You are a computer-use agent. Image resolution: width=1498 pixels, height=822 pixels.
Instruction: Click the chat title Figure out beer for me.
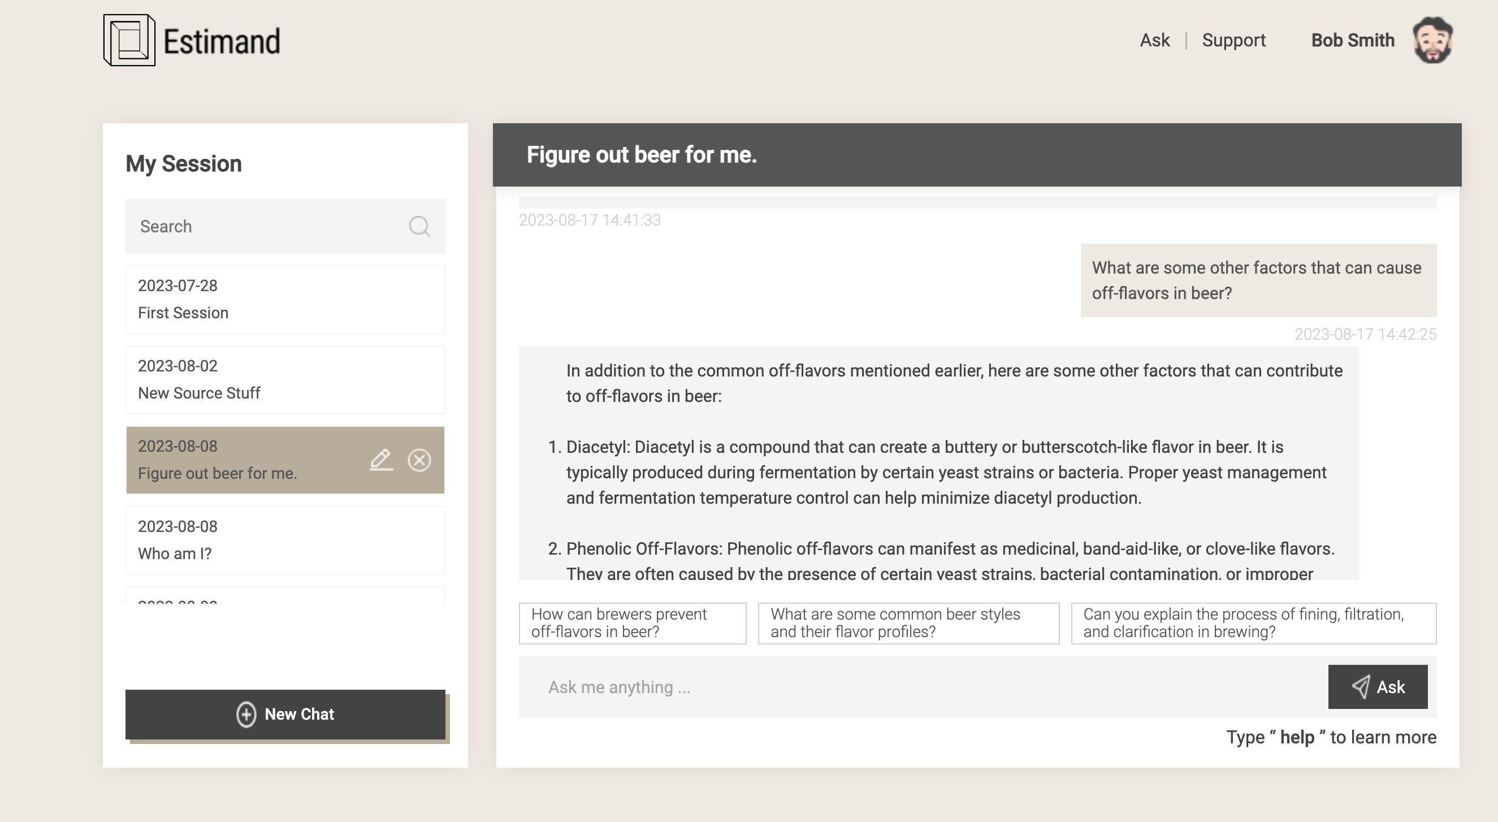click(642, 155)
